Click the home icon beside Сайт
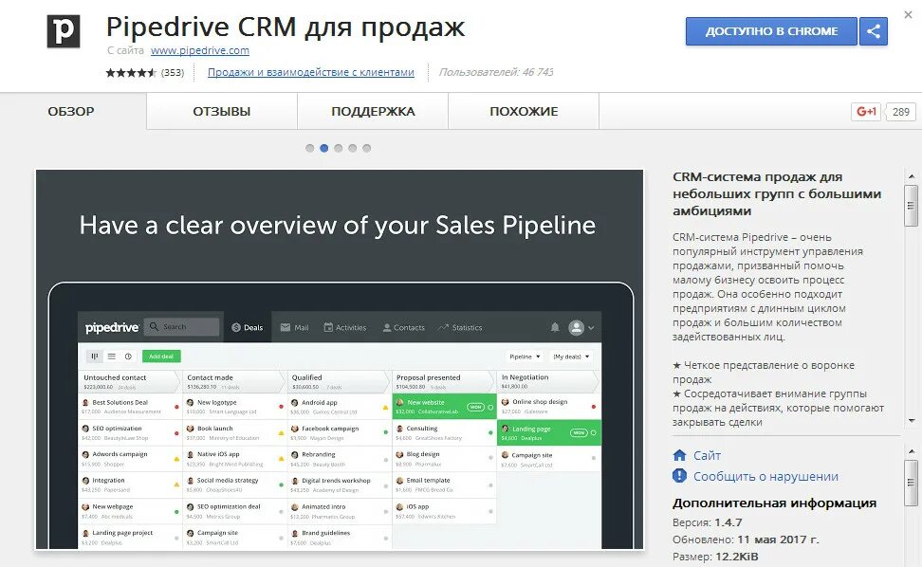The height and width of the screenshot is (567, 922). click(x=680, y=455)
